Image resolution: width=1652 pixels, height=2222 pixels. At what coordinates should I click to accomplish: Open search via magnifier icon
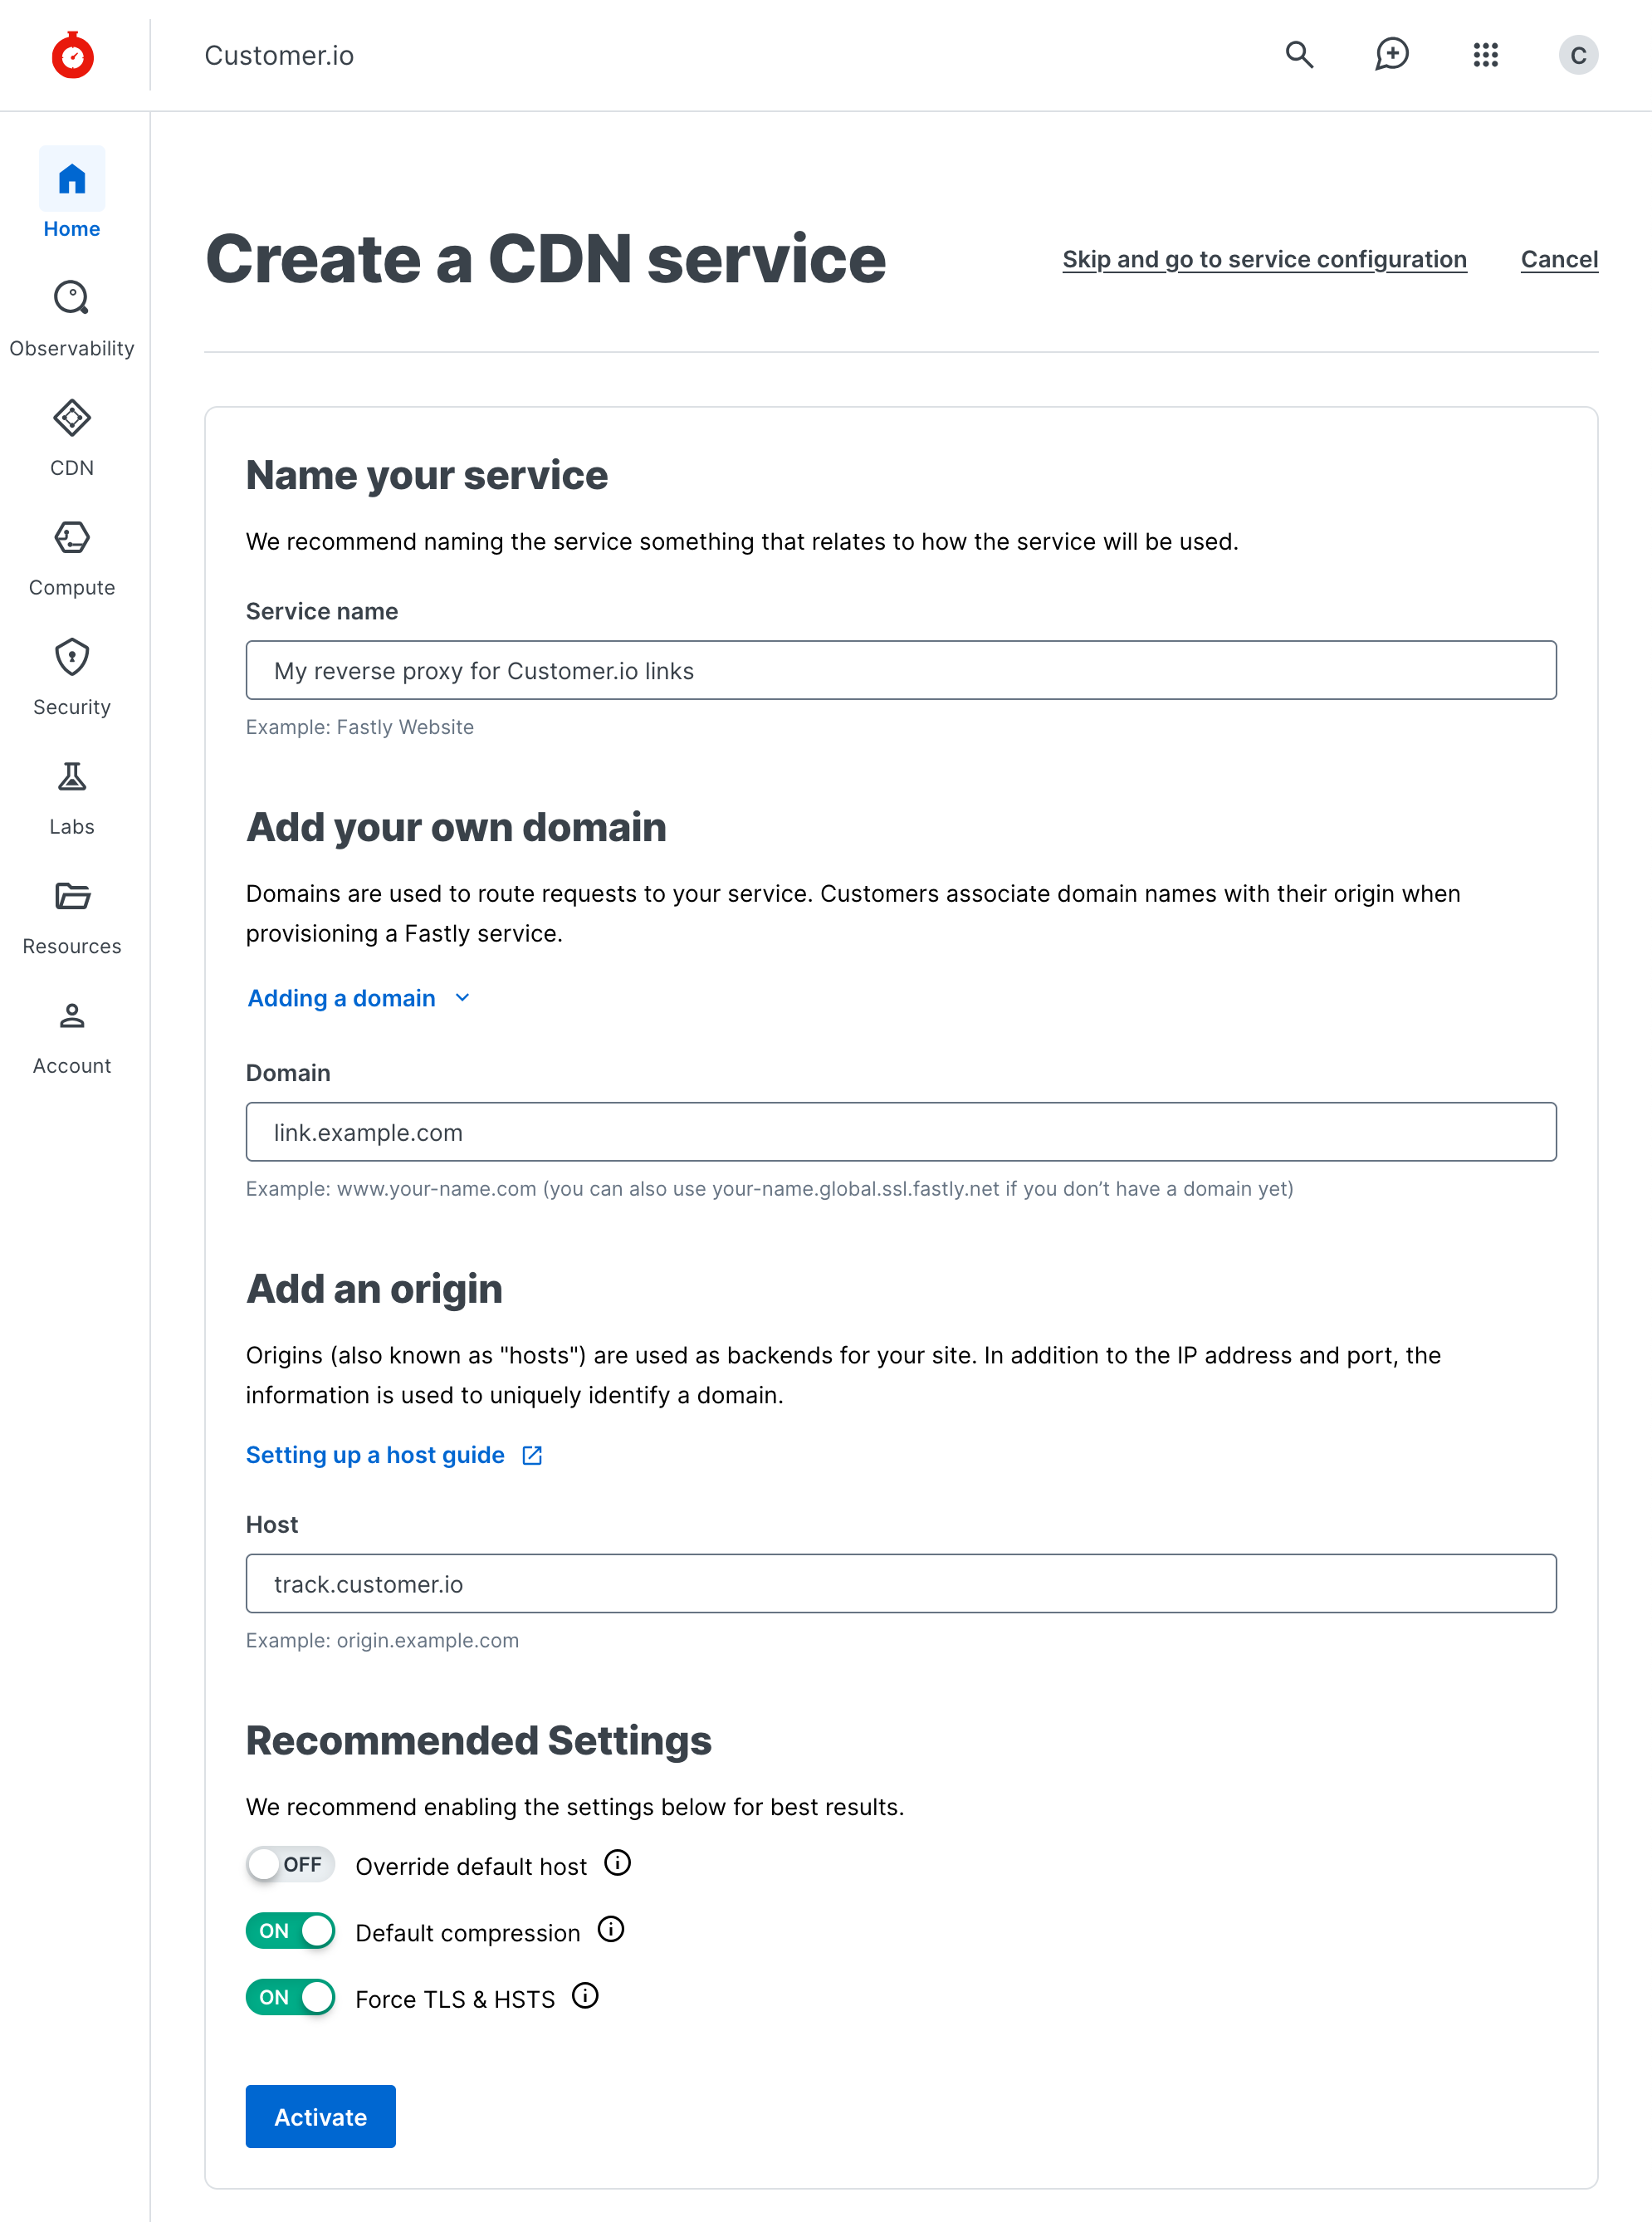pyautogui.click(x=1299, y=55)
